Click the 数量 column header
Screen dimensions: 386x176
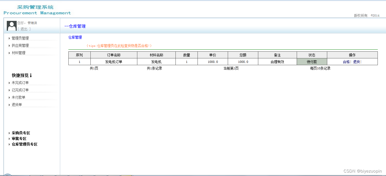coord(187,55)
